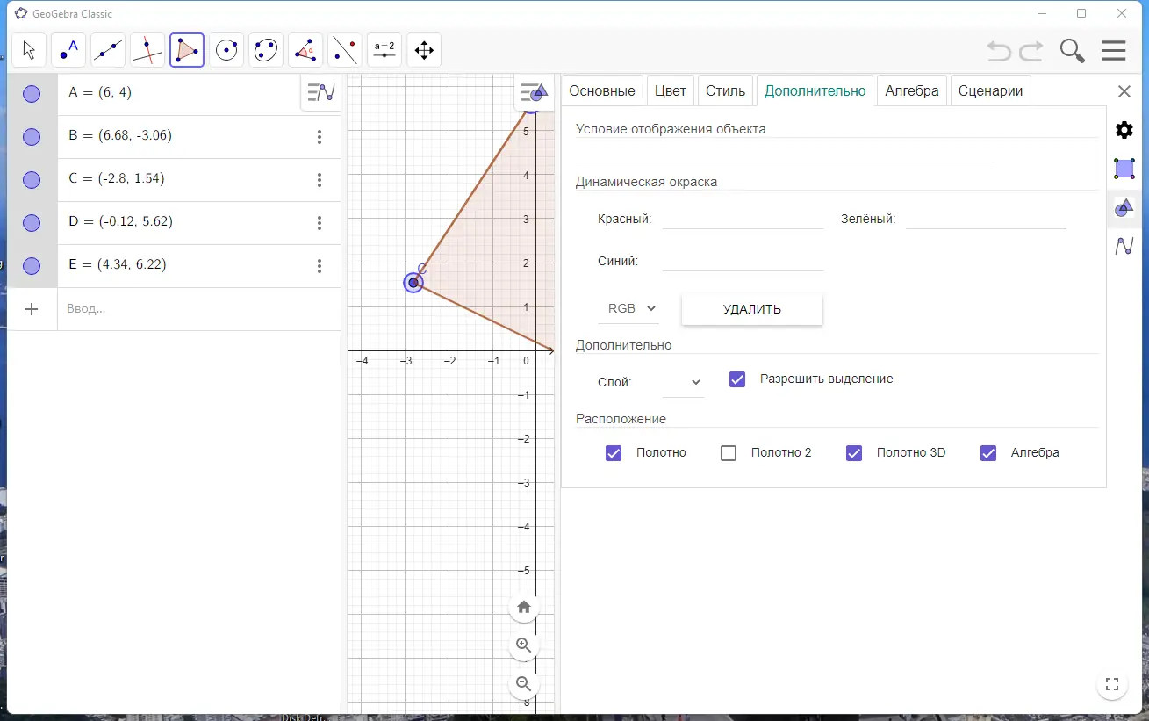Screen dimensions: 1149x721
Task: Toggle visibility of point A
Action: (x=32, y=94)
